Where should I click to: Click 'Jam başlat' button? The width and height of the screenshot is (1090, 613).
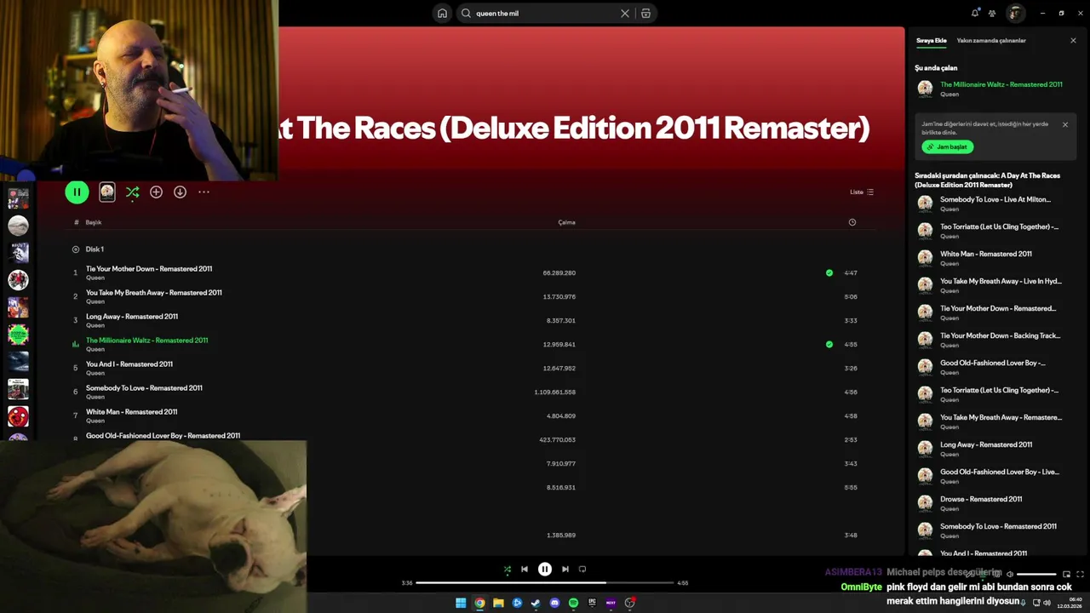click(947, 146)
